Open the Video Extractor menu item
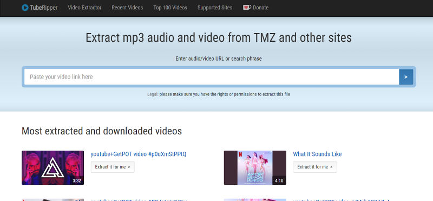 84,8
